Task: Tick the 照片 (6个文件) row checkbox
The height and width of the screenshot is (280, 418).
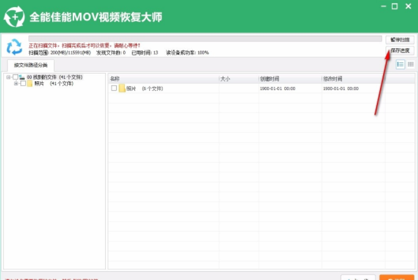Action: tap(114, 88)
